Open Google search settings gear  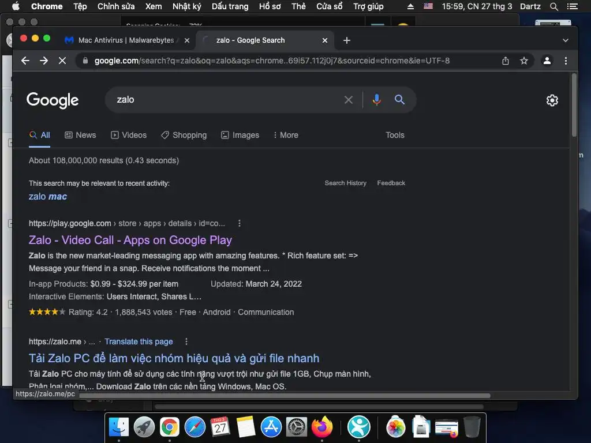pos(552,100)
